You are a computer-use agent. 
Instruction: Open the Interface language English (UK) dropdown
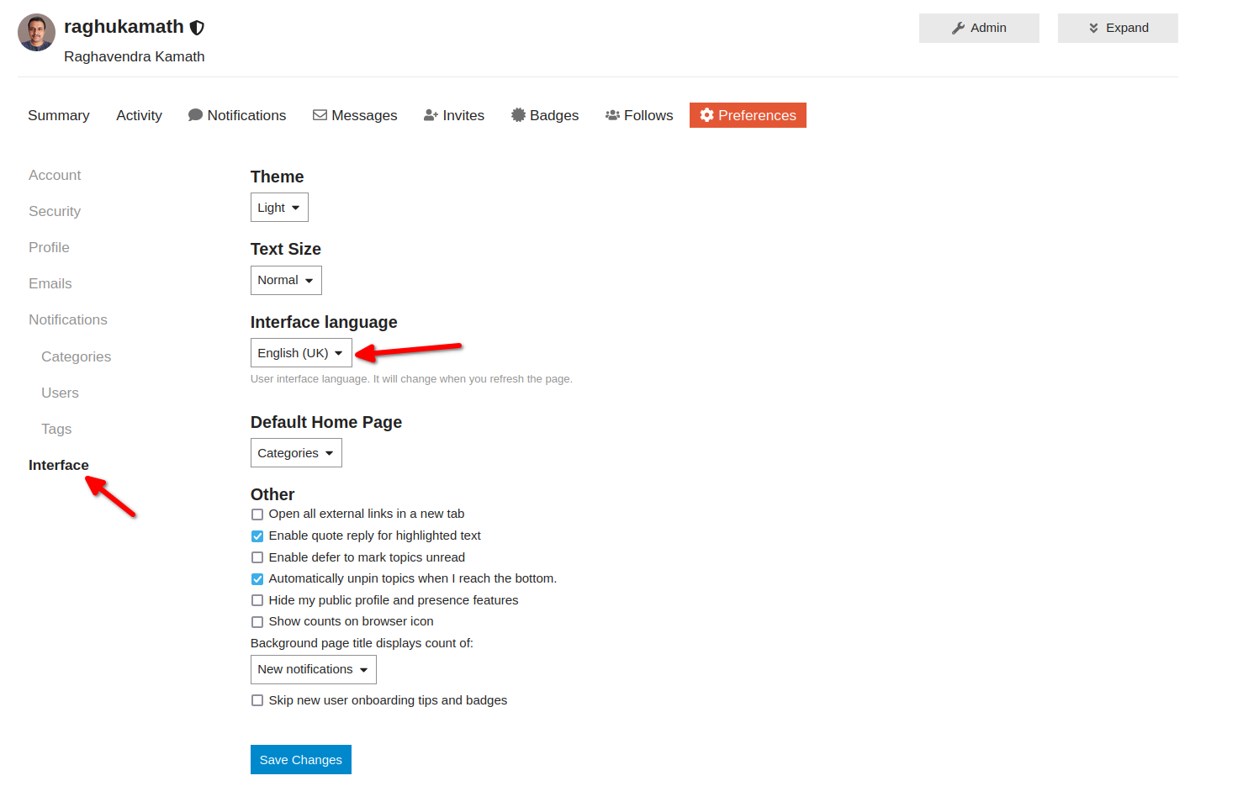pyautogui.click(x=301, y=353)
